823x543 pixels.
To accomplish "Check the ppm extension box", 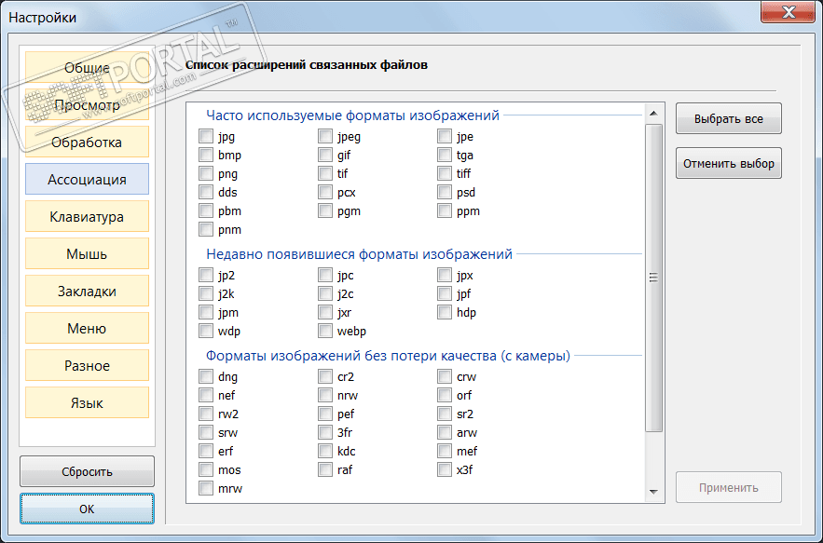I will click(x=444, y=210).
